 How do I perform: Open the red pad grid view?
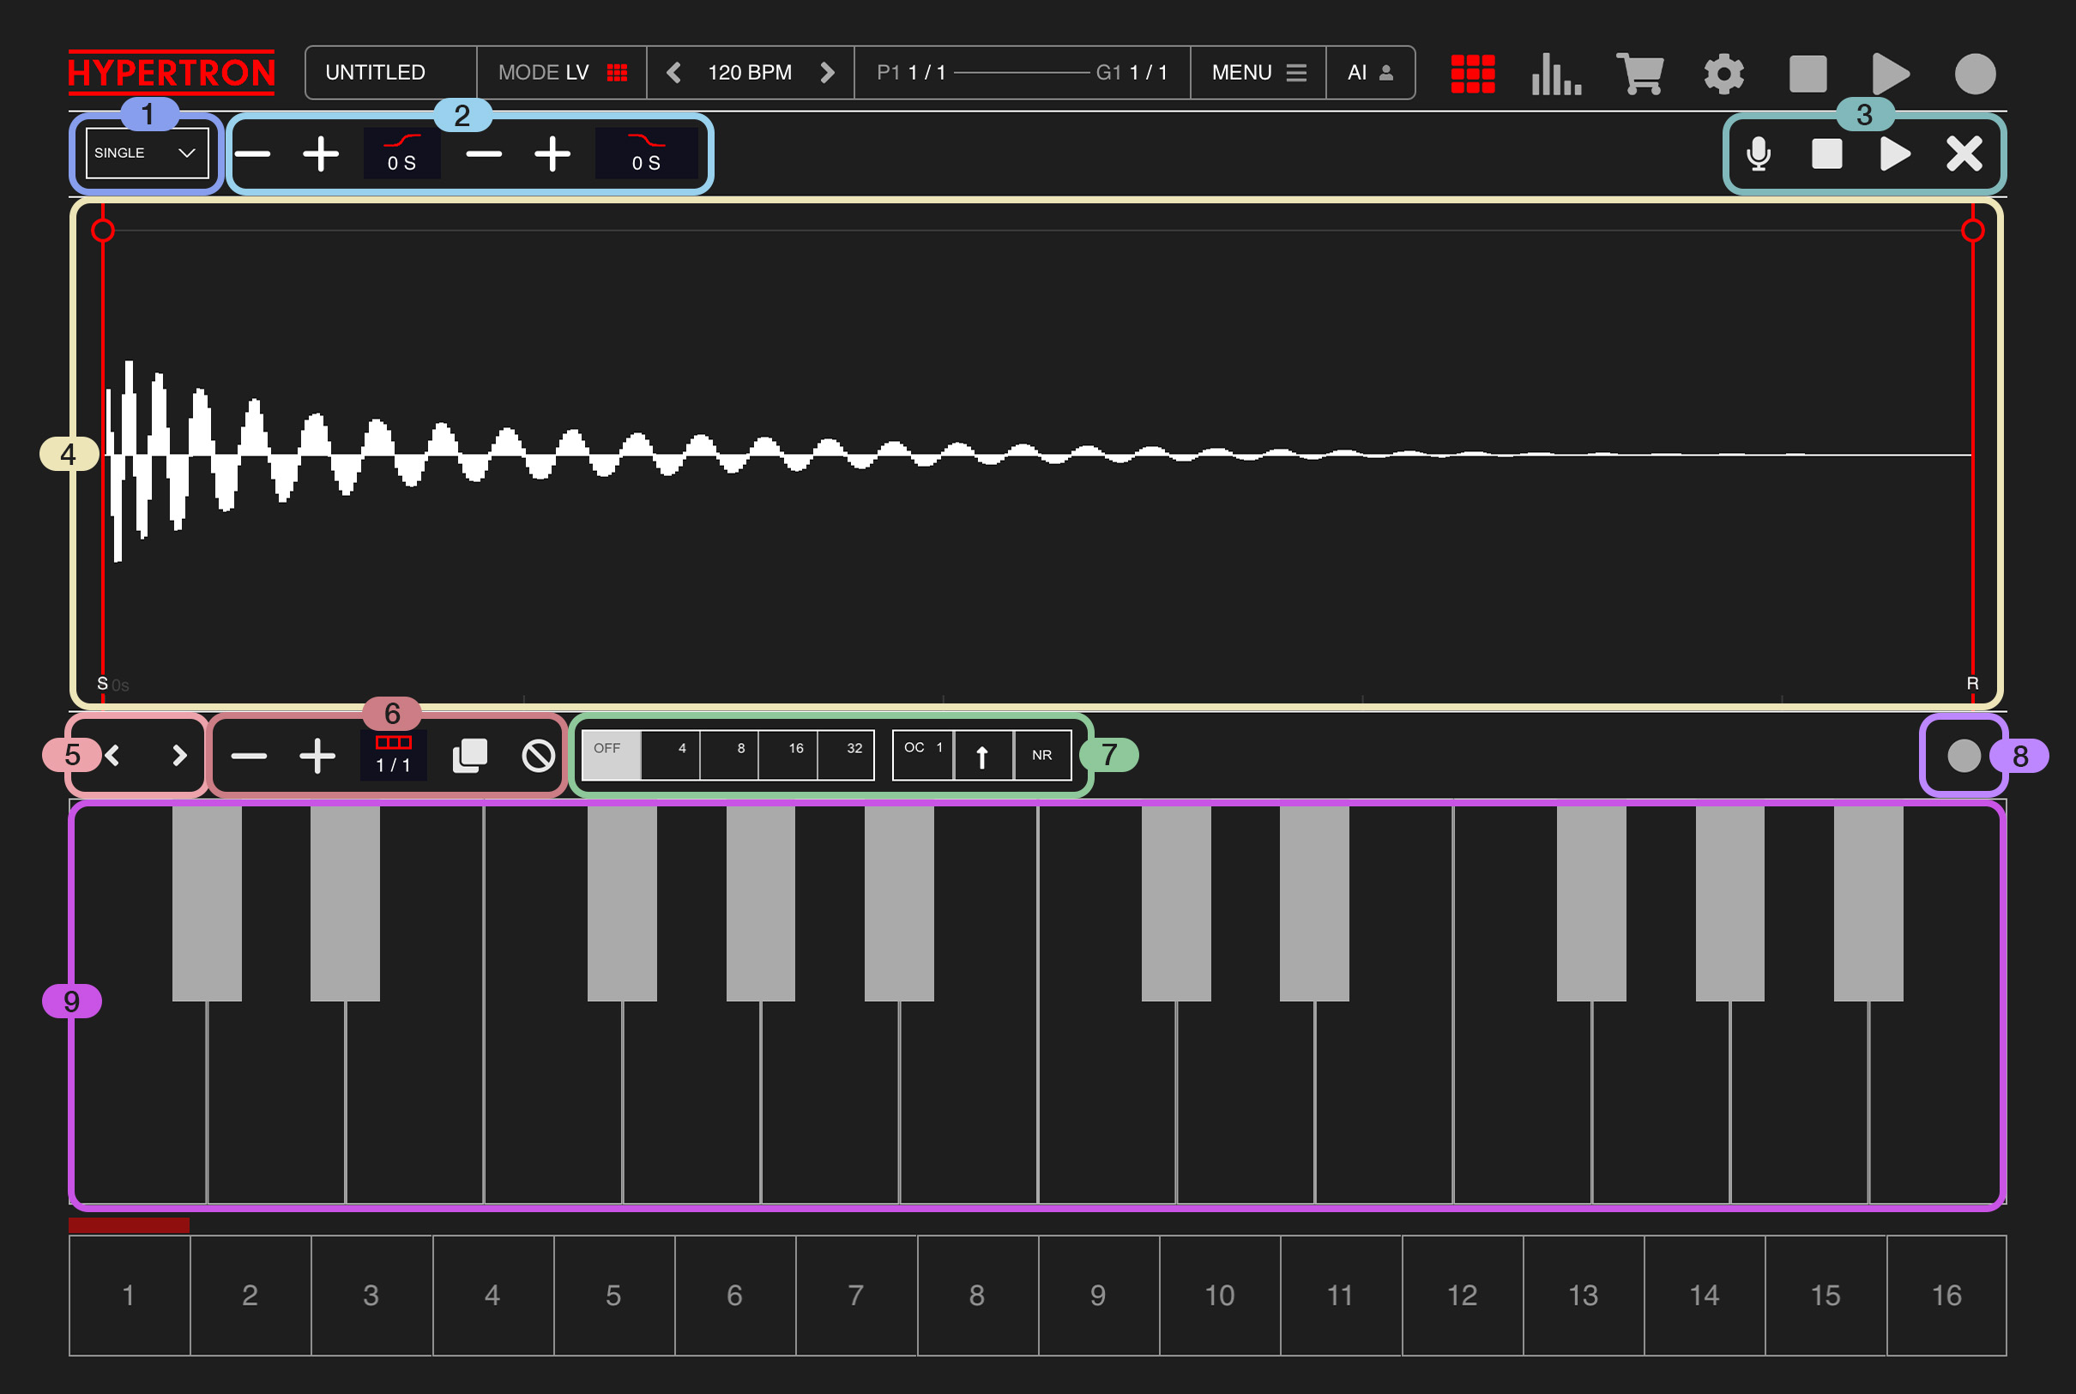coord(1472,73)
